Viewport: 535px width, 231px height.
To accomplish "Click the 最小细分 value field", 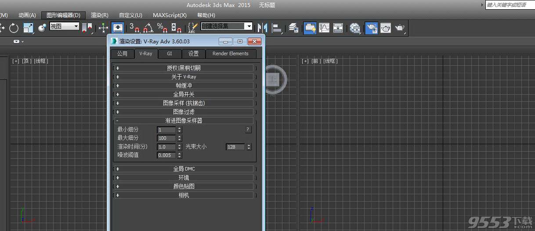I will click(x=166, y=130).
